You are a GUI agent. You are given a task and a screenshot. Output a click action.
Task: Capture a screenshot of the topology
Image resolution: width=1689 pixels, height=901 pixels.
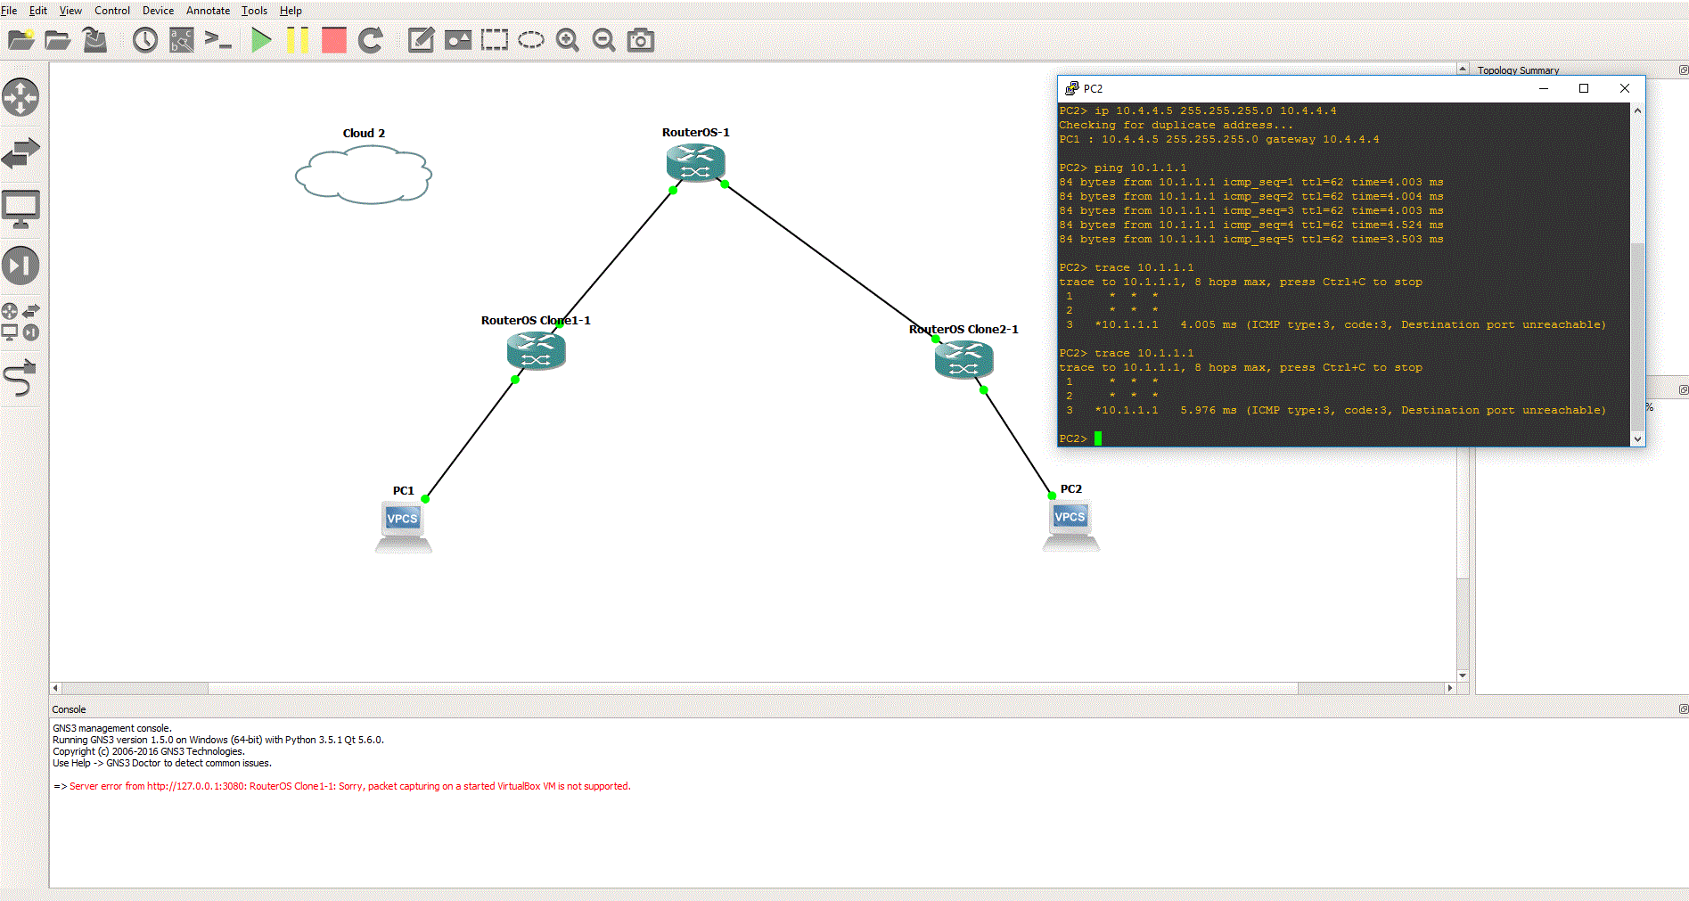641,40
